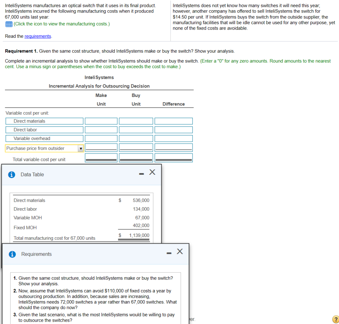Image resolution: width=339 pixels, height=324 pixels.
Task: Click Direct materials Difference field
Action: [x=173, y=121]
